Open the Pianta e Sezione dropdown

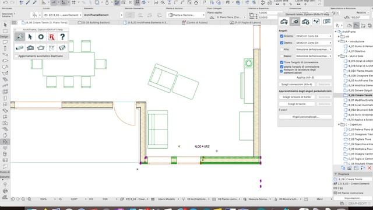pyautogui.click(x=186, y=15)
